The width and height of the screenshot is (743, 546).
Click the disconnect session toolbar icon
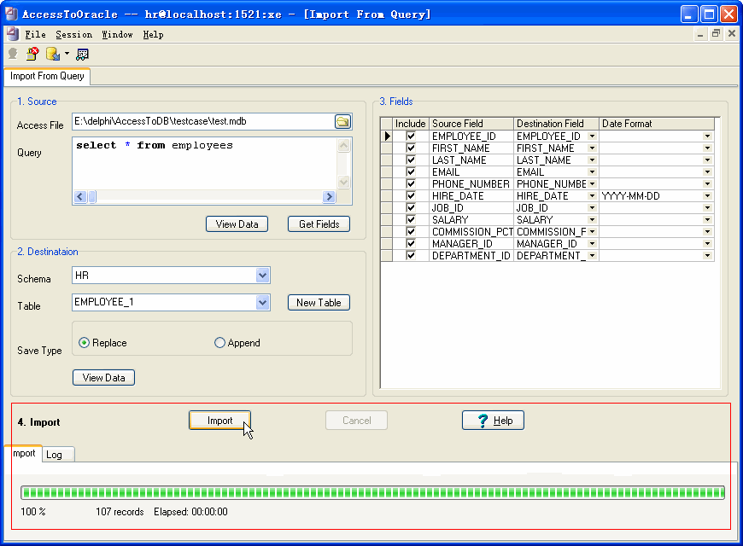coord(32,54)
